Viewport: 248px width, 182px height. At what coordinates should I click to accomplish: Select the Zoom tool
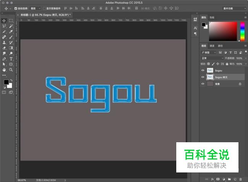point(11,70)
